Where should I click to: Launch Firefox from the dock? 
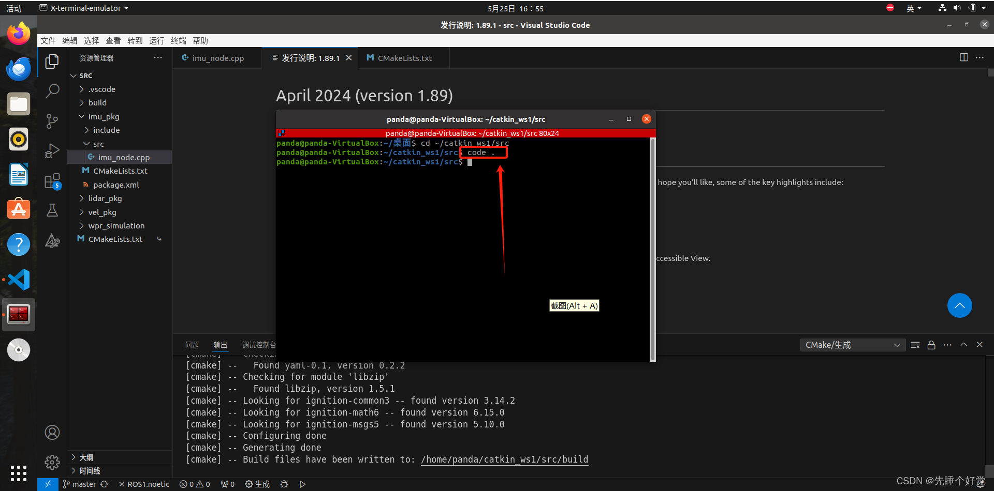[x=19, y=34]
